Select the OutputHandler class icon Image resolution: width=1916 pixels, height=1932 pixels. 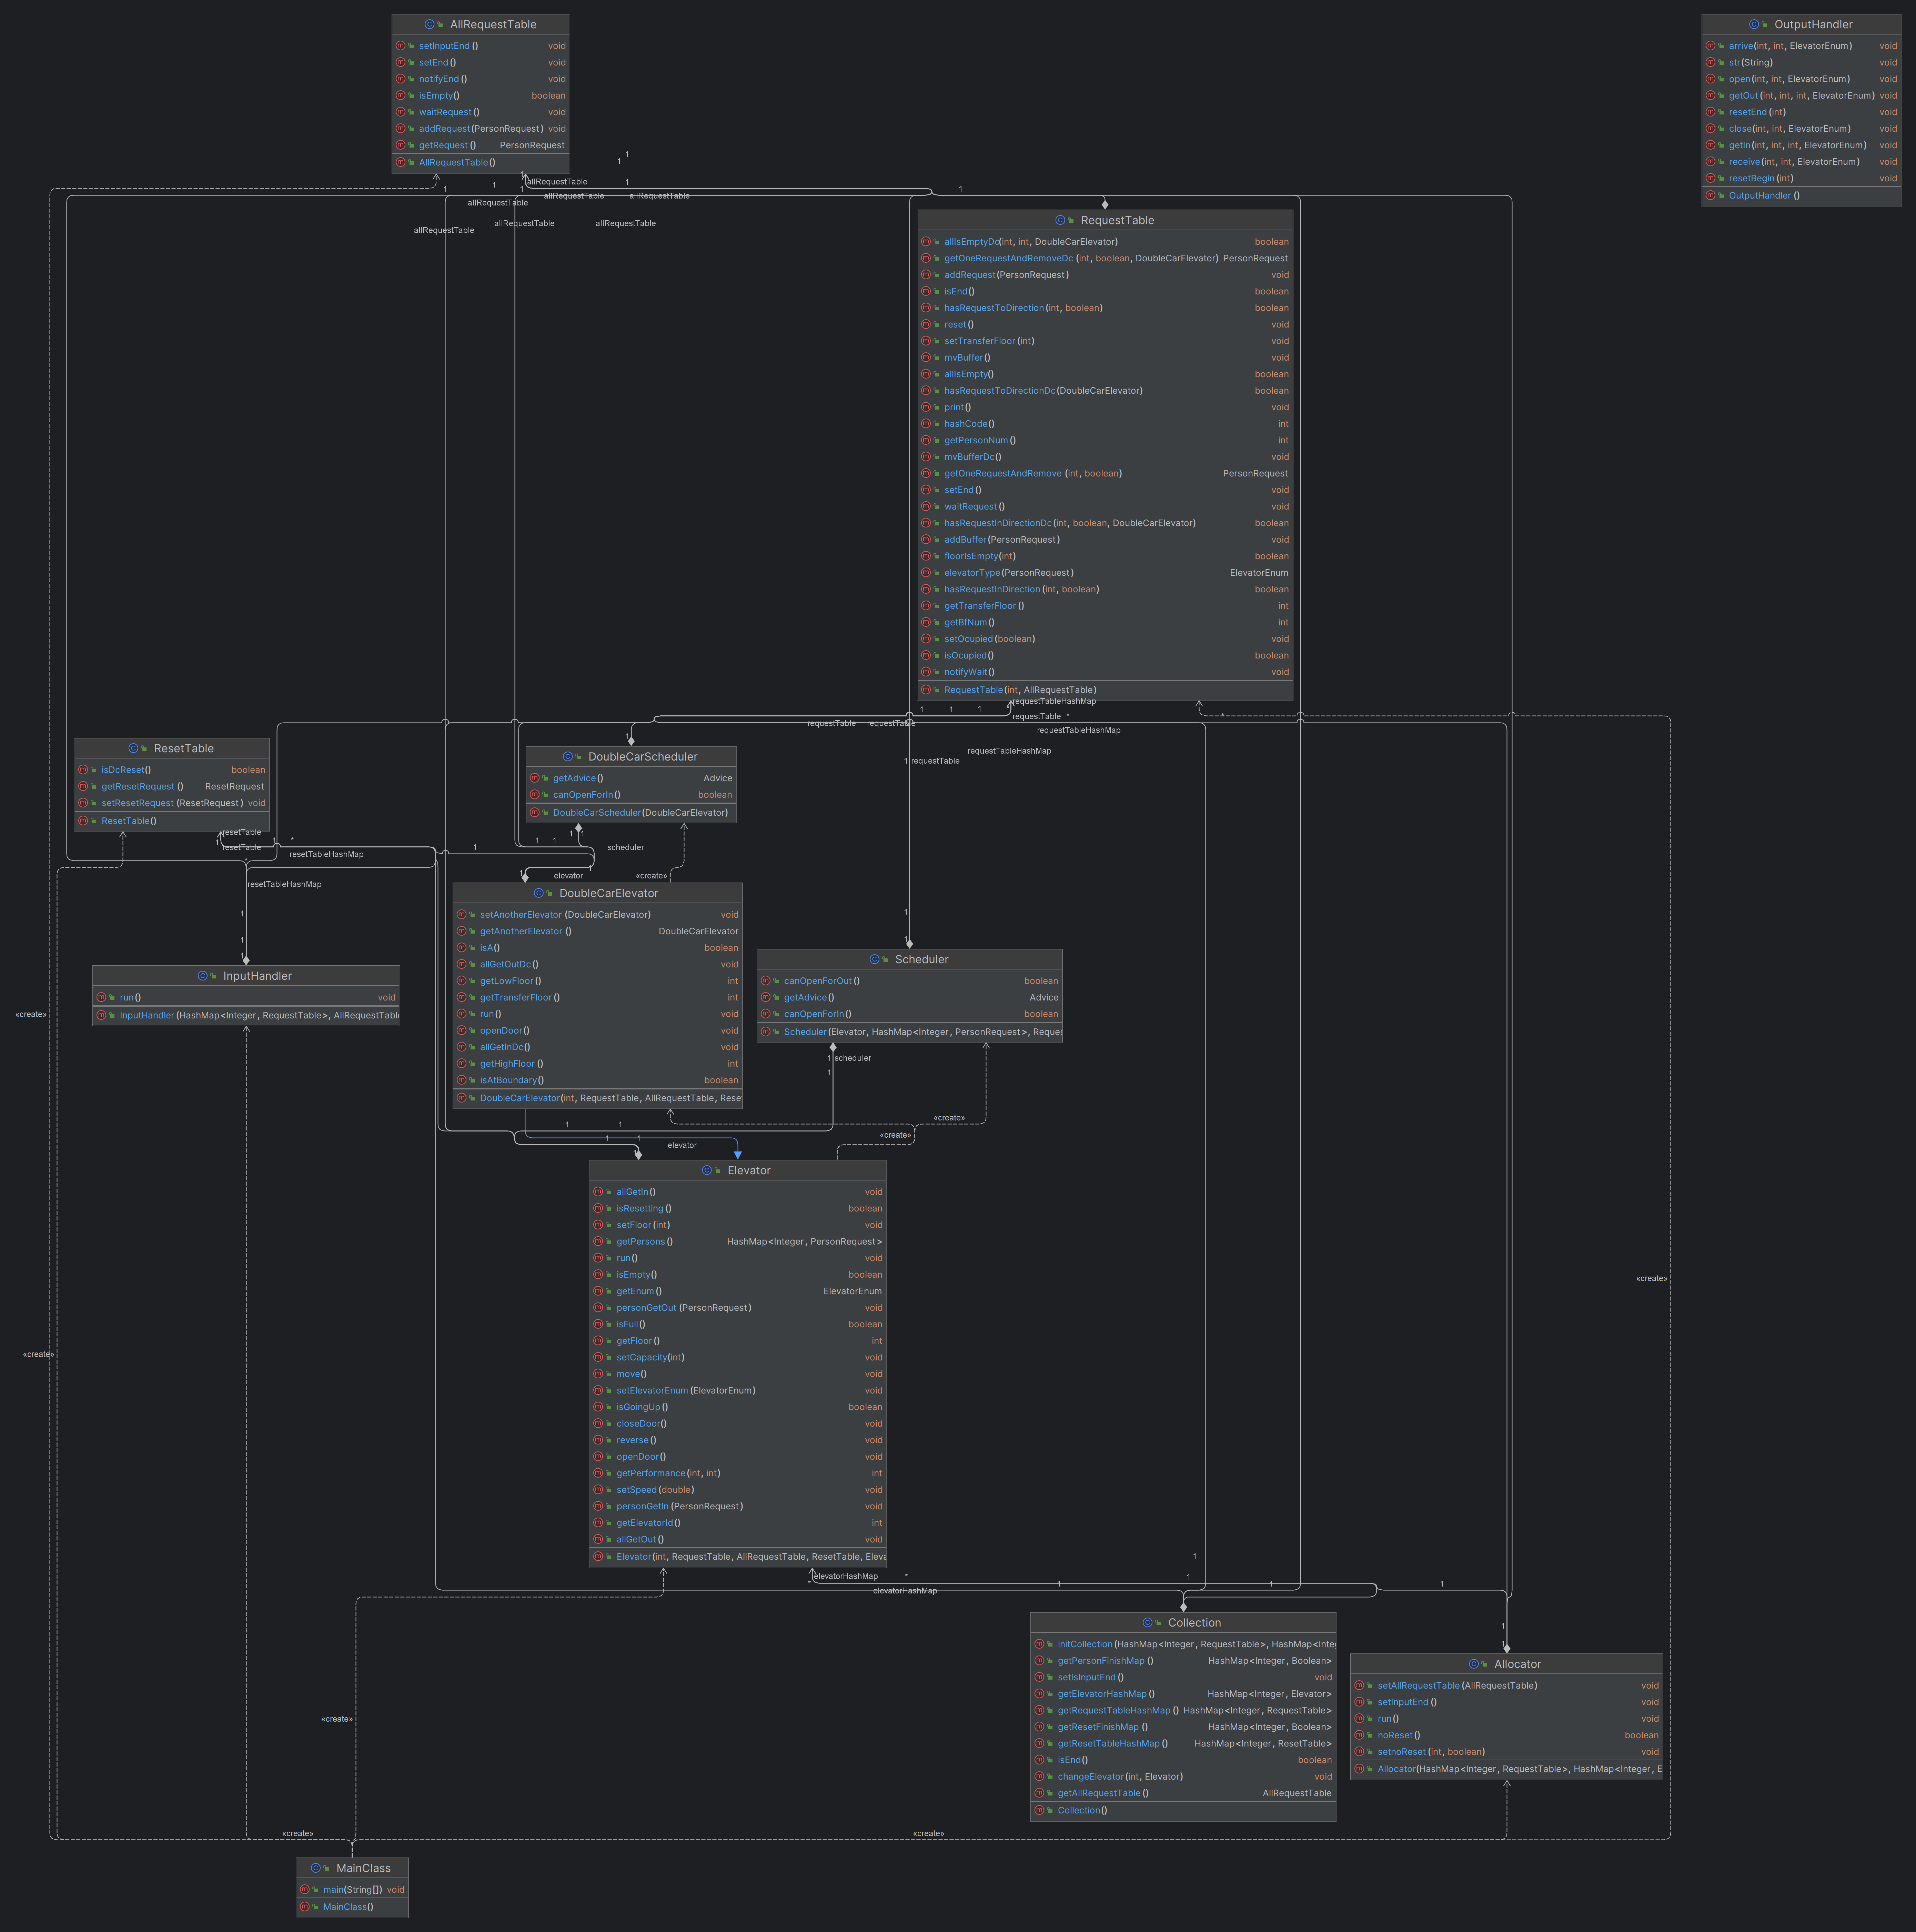coord(1754,24)
